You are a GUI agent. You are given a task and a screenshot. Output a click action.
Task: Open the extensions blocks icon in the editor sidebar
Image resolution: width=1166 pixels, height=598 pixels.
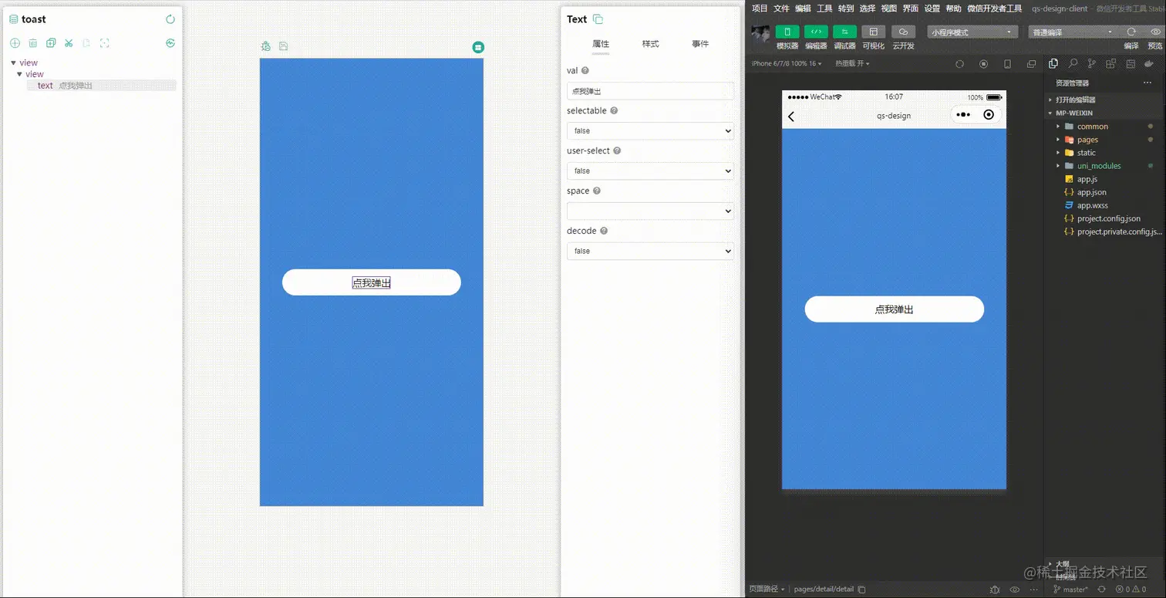point(1110,63)
